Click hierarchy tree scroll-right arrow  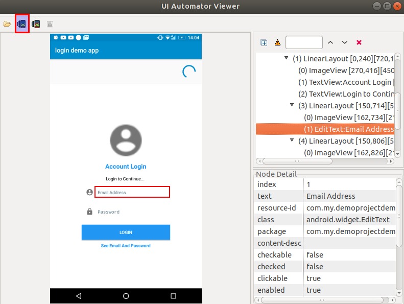[391, 161]
